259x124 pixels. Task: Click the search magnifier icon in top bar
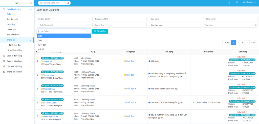(x=68, y=3)
